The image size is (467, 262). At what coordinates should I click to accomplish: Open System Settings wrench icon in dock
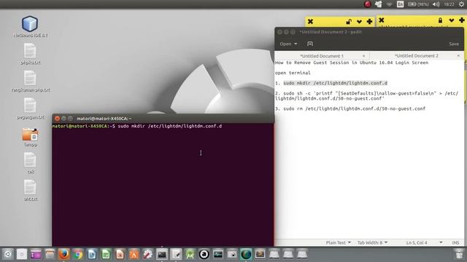(x=148, y=254)
